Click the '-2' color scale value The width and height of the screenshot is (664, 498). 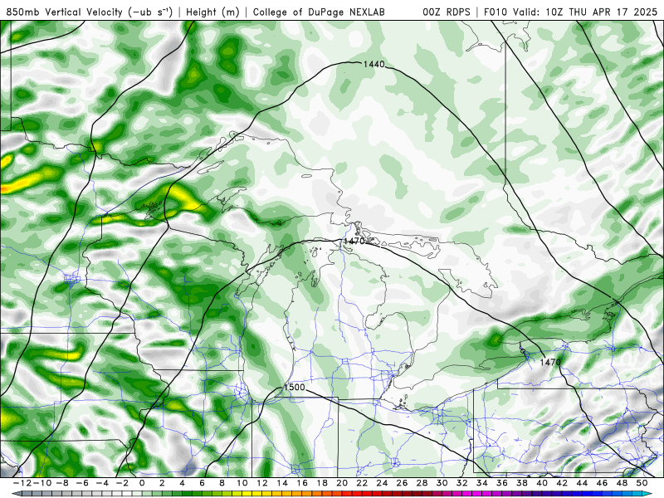pyautogui.click(x=122, y=483)
